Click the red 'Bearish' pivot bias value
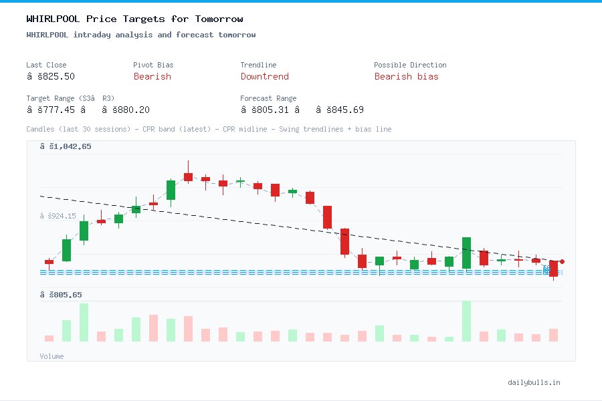The width and height of the screenshot is (602, 401). point(153,77)
